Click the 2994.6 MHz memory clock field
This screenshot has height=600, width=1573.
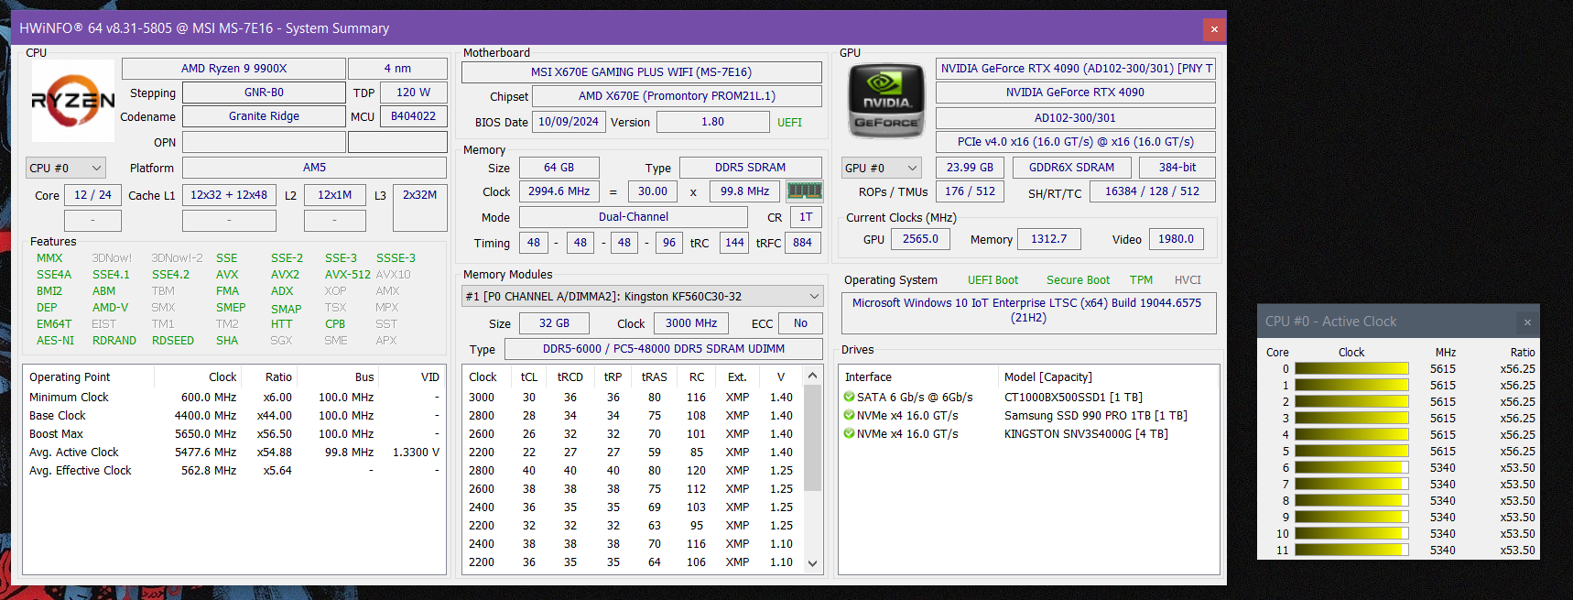pyautogui.click(x=559, y=191)
